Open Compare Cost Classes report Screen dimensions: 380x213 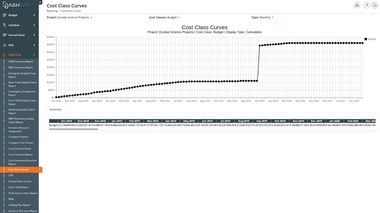click(x=21, y=143)
